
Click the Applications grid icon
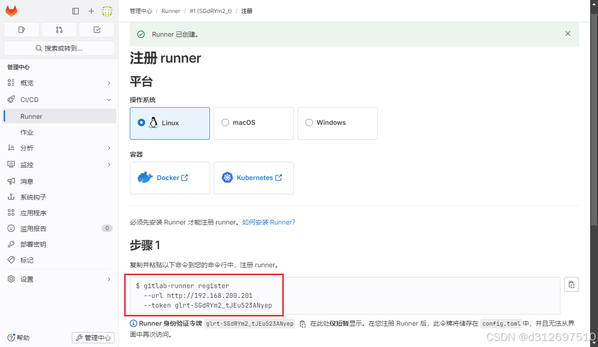point(11,213)
